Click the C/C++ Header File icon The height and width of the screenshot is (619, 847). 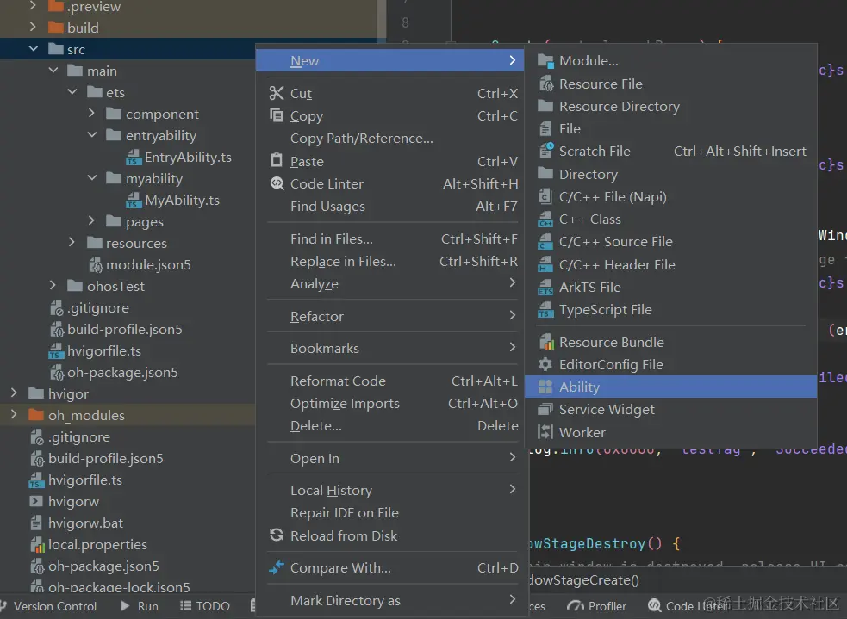click(x=545, y=264)
